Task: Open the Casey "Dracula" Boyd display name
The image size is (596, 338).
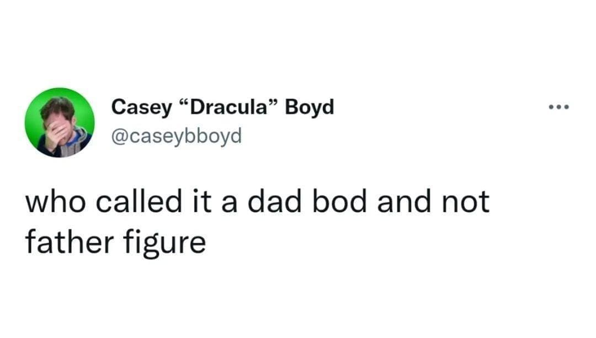Action: pos(222,107)
